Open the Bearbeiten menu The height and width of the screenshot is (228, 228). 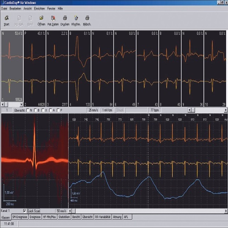pos(15,8)
